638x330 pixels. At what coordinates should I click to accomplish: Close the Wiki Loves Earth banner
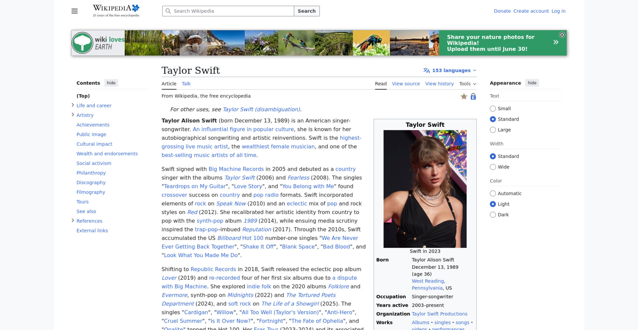click(x=562, y=35)
